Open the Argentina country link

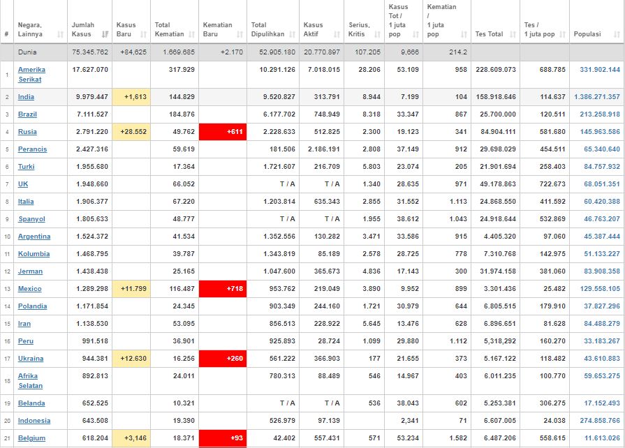coord(34,237)
